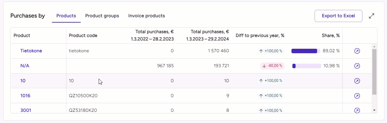Expand the table to fullscreen
This screenshot has height=123, width=387.
pos(372,16)
